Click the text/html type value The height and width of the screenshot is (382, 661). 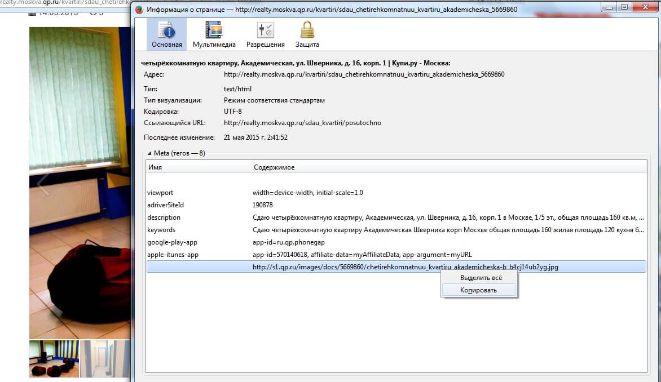pyautogui.click(x=237, y=89)
